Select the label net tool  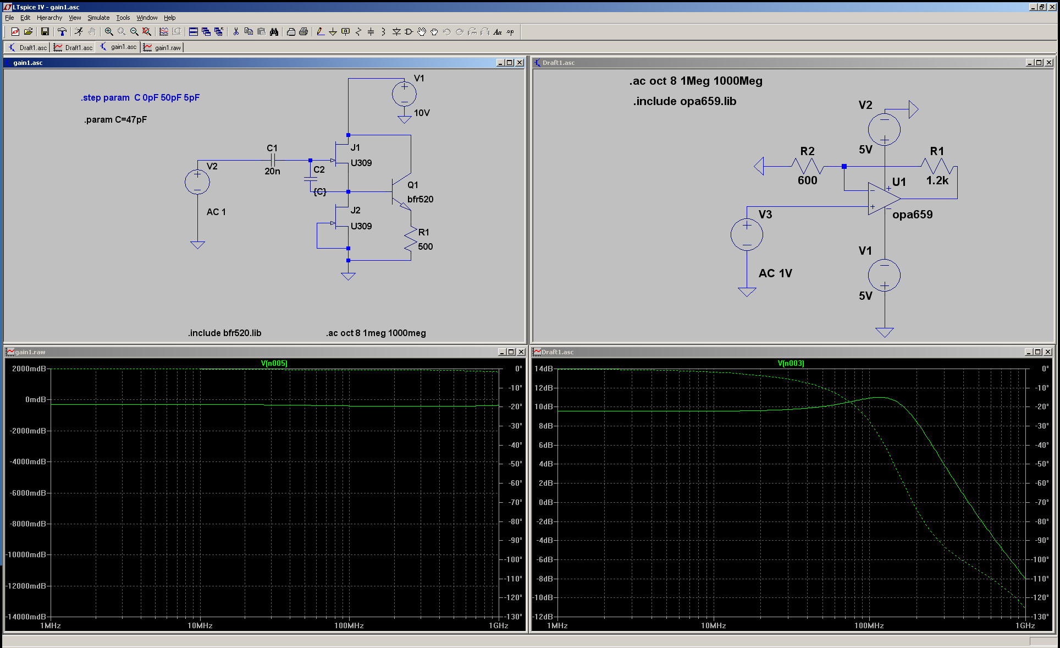(346, 32)
